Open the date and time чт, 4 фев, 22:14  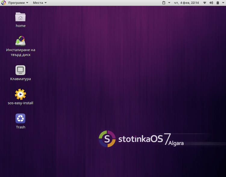click(186, 3)
